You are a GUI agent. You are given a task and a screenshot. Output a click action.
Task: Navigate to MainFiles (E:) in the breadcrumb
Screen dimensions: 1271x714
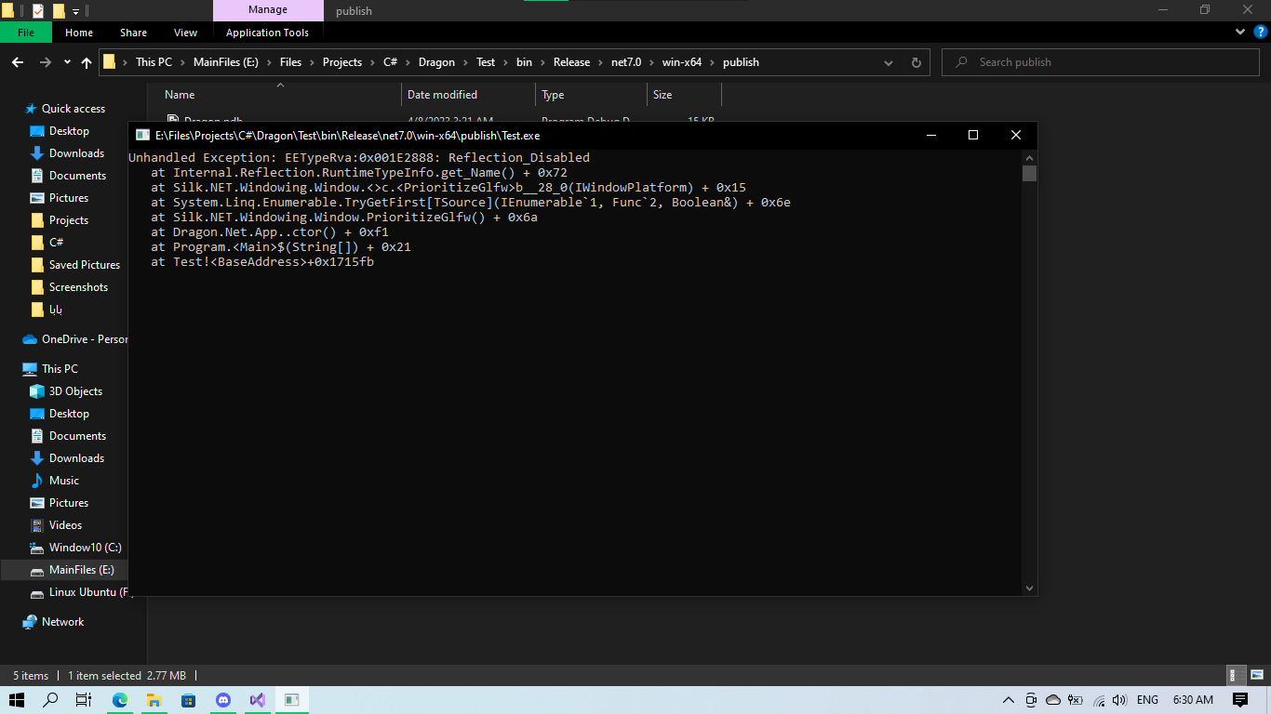point(227,62)
